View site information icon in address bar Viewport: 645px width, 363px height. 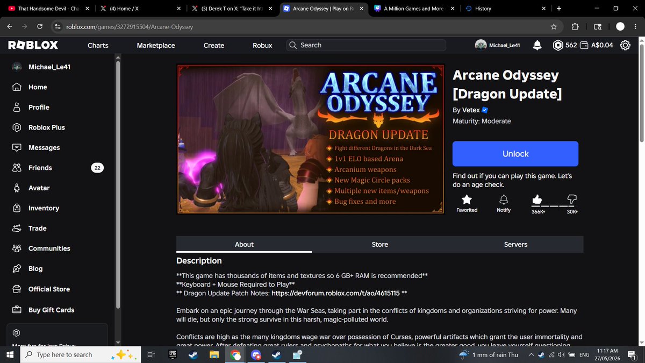pos(58,26)
